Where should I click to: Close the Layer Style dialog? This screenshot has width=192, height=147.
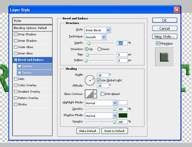pos(177,10)
